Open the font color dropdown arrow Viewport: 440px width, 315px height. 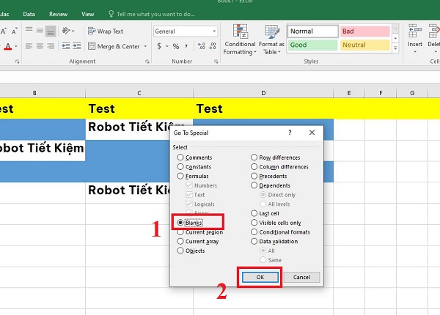16,46
